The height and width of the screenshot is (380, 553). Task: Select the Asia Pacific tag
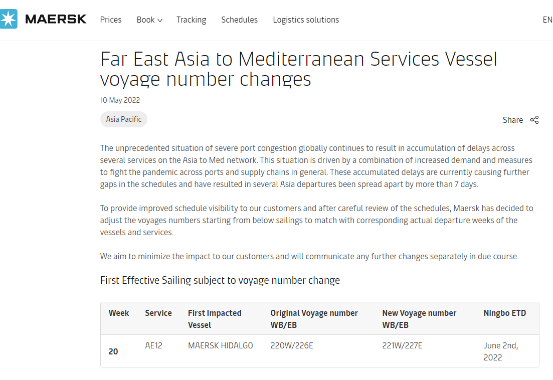pos(124,119)
